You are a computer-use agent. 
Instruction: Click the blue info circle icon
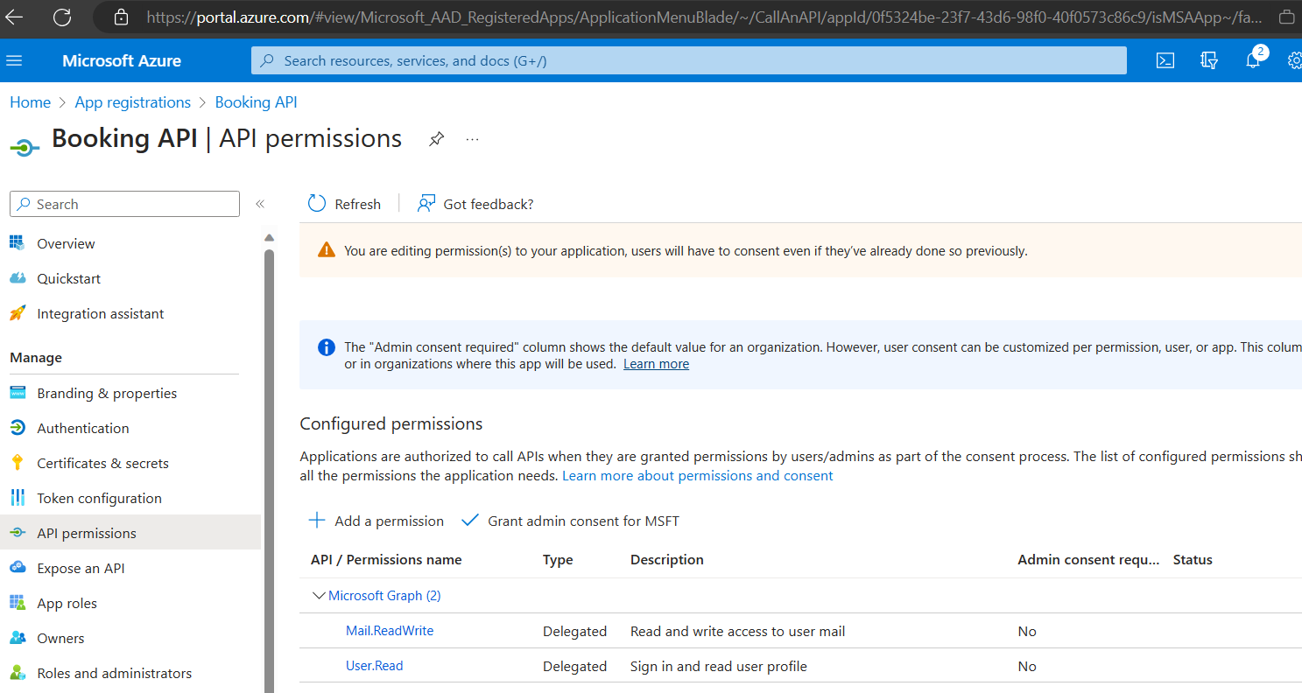[327, 347]
